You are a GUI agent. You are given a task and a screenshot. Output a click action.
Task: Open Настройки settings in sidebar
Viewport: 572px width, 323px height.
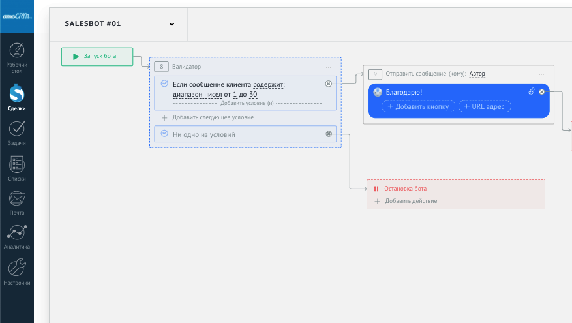point(17,272)
